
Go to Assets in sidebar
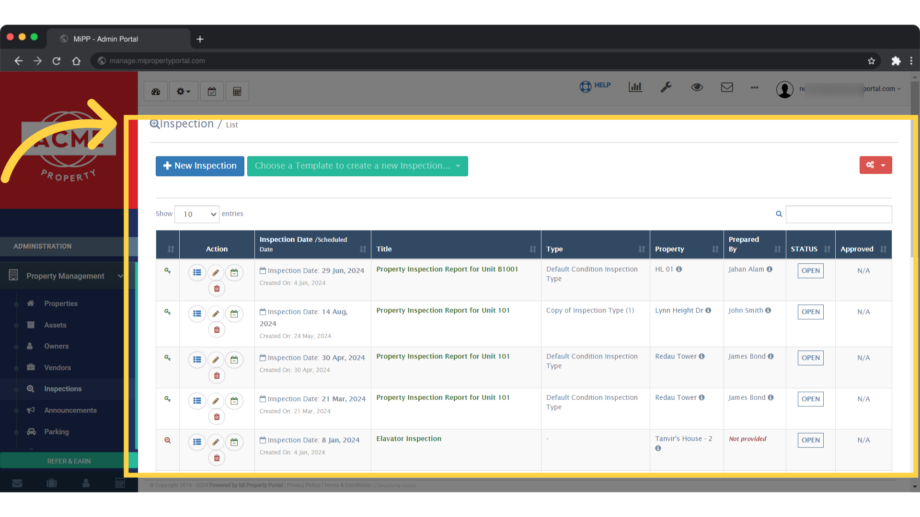[55, 325]
